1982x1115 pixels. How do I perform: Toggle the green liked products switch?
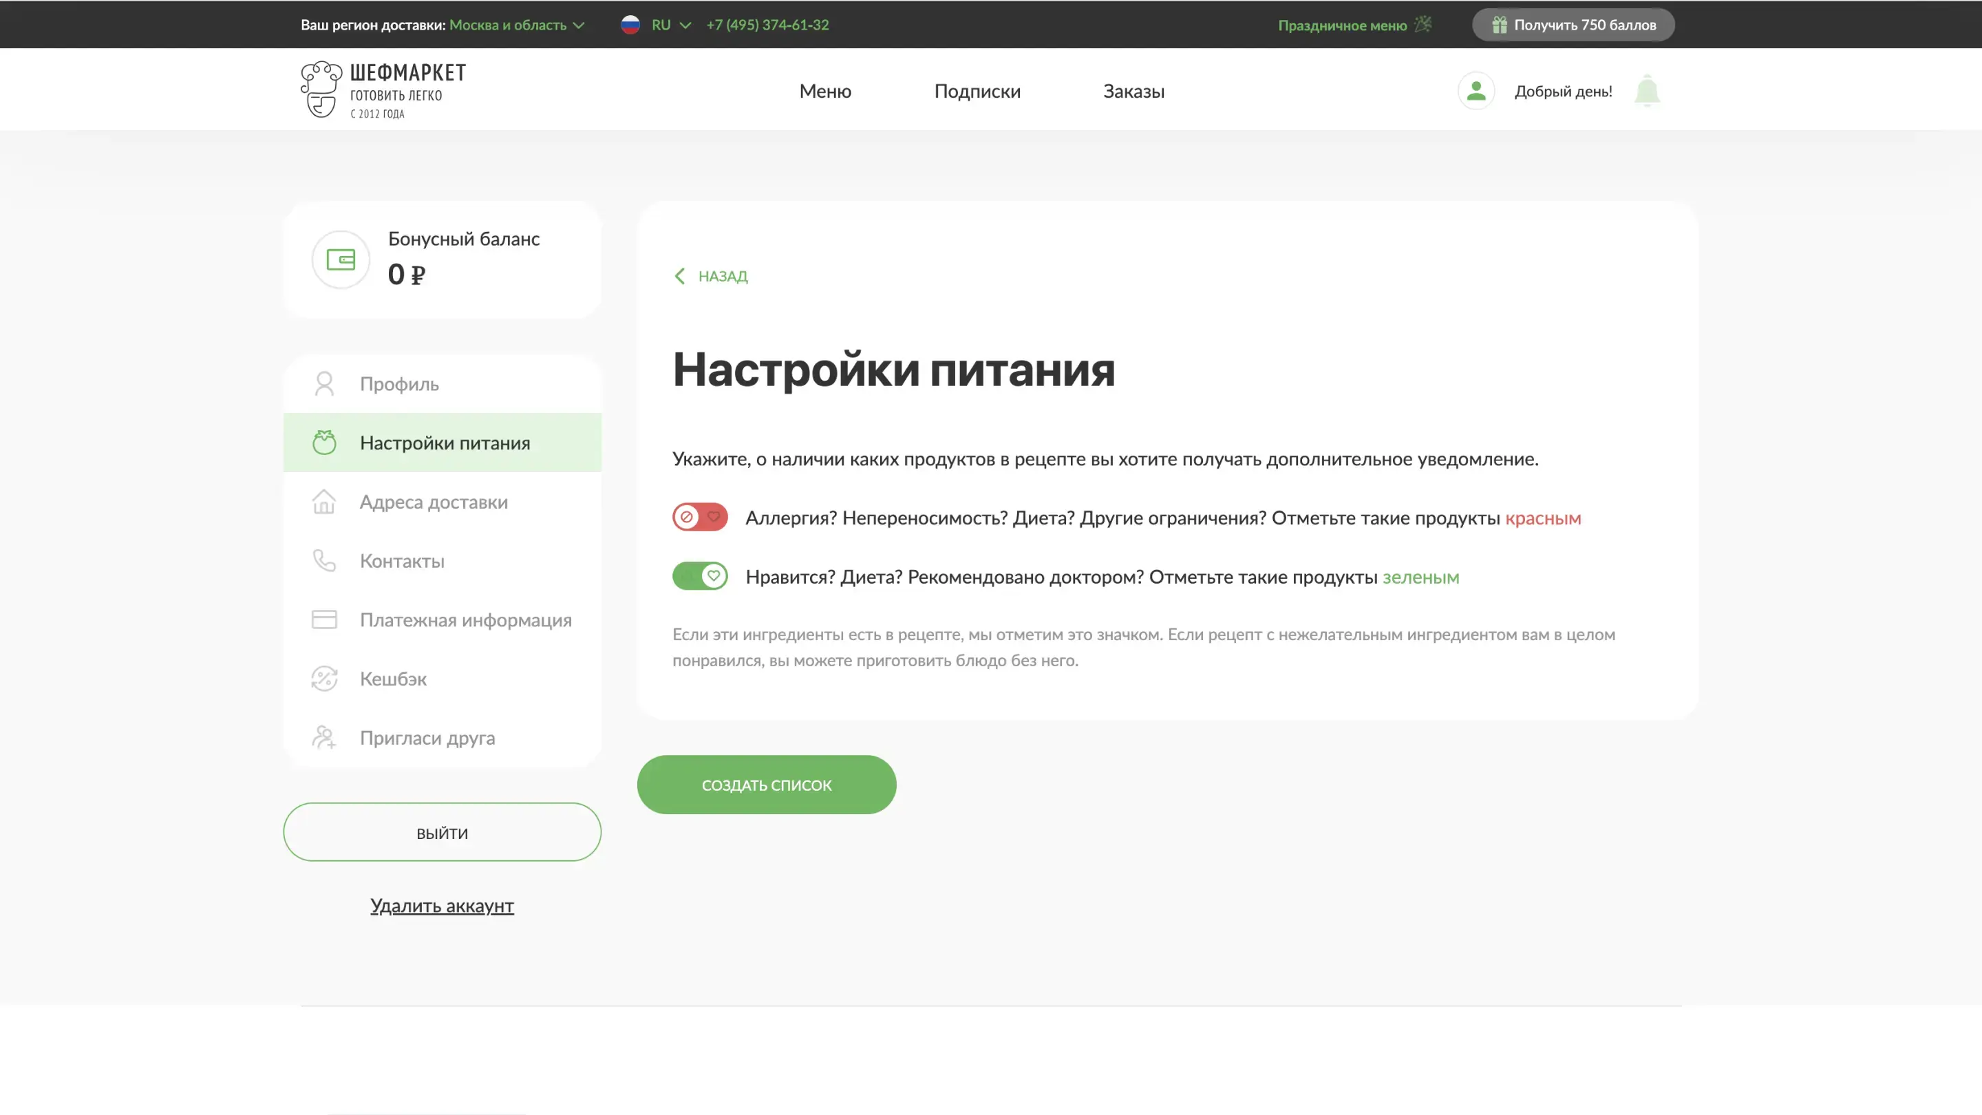[699, 575]
